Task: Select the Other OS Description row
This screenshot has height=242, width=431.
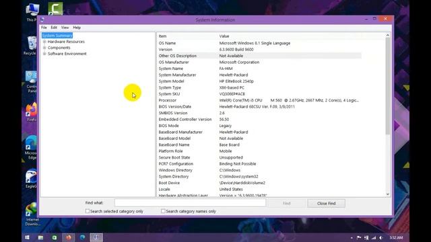Action: tap(259, 56)
